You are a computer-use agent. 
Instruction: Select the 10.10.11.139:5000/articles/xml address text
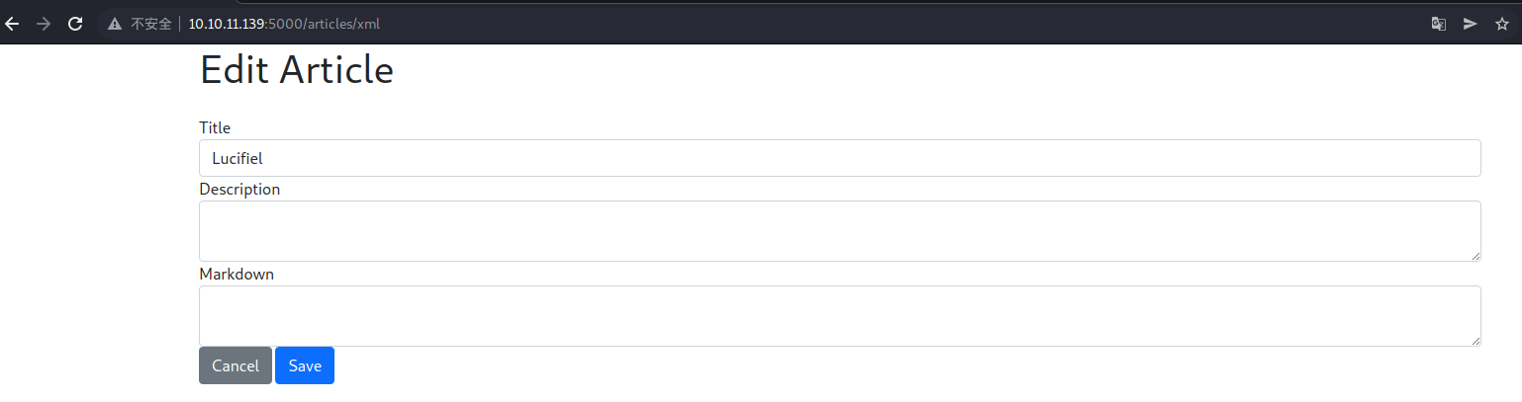pos(284,24)
